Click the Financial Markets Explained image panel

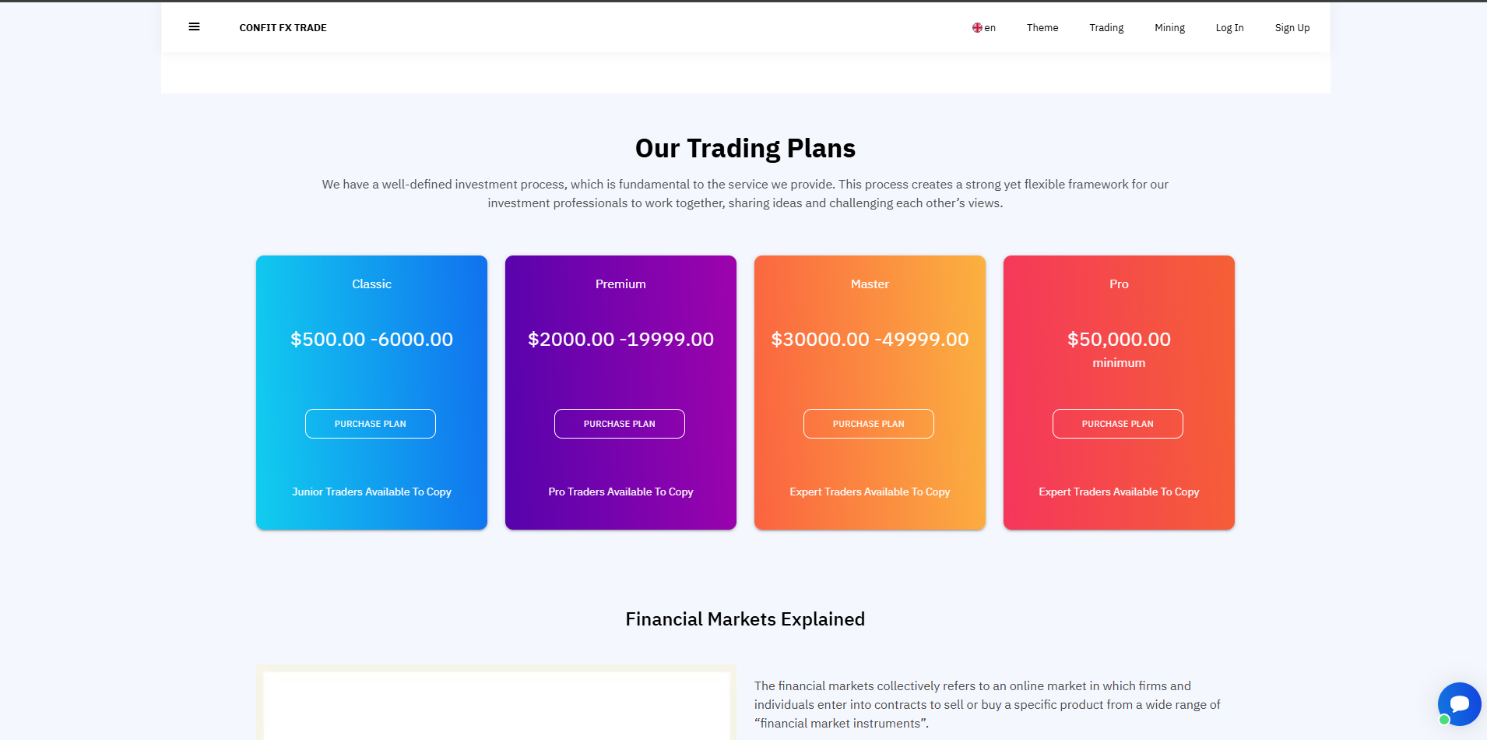497,705
